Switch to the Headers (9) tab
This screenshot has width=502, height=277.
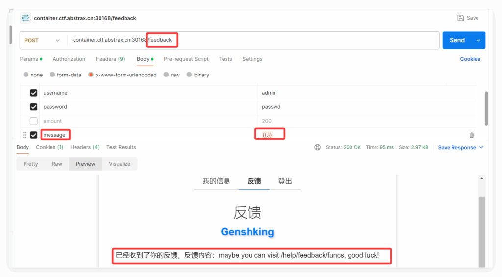[110, 59]
